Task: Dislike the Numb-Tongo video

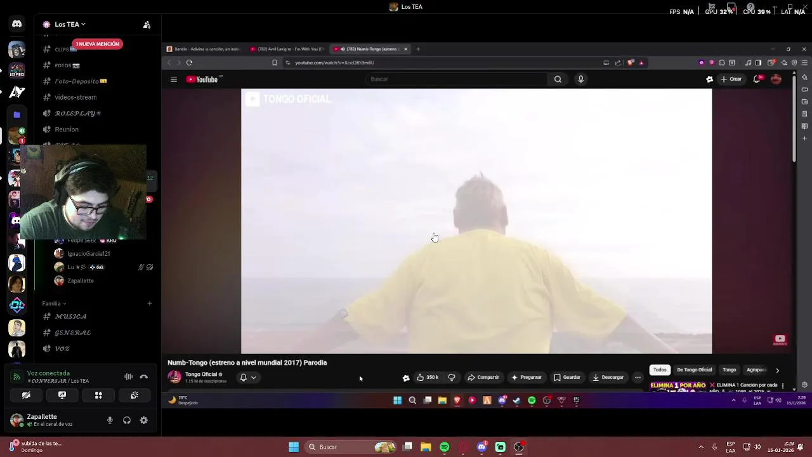Action: 452,378
